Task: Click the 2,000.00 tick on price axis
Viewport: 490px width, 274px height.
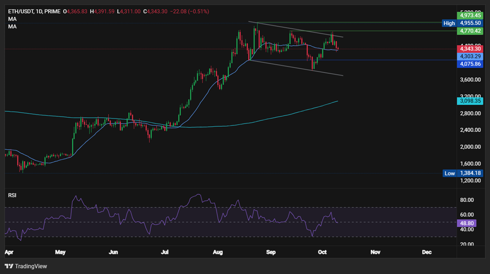Action: point(470,147)
